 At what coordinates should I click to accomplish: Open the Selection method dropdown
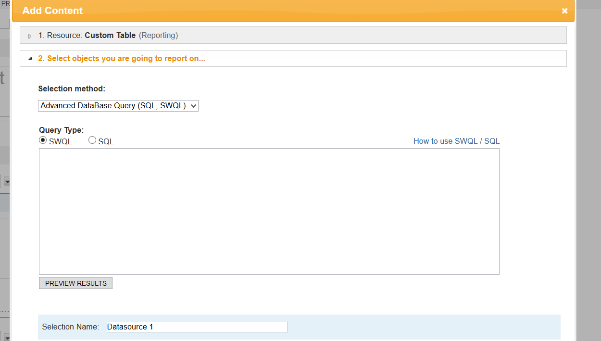[118, 105]
